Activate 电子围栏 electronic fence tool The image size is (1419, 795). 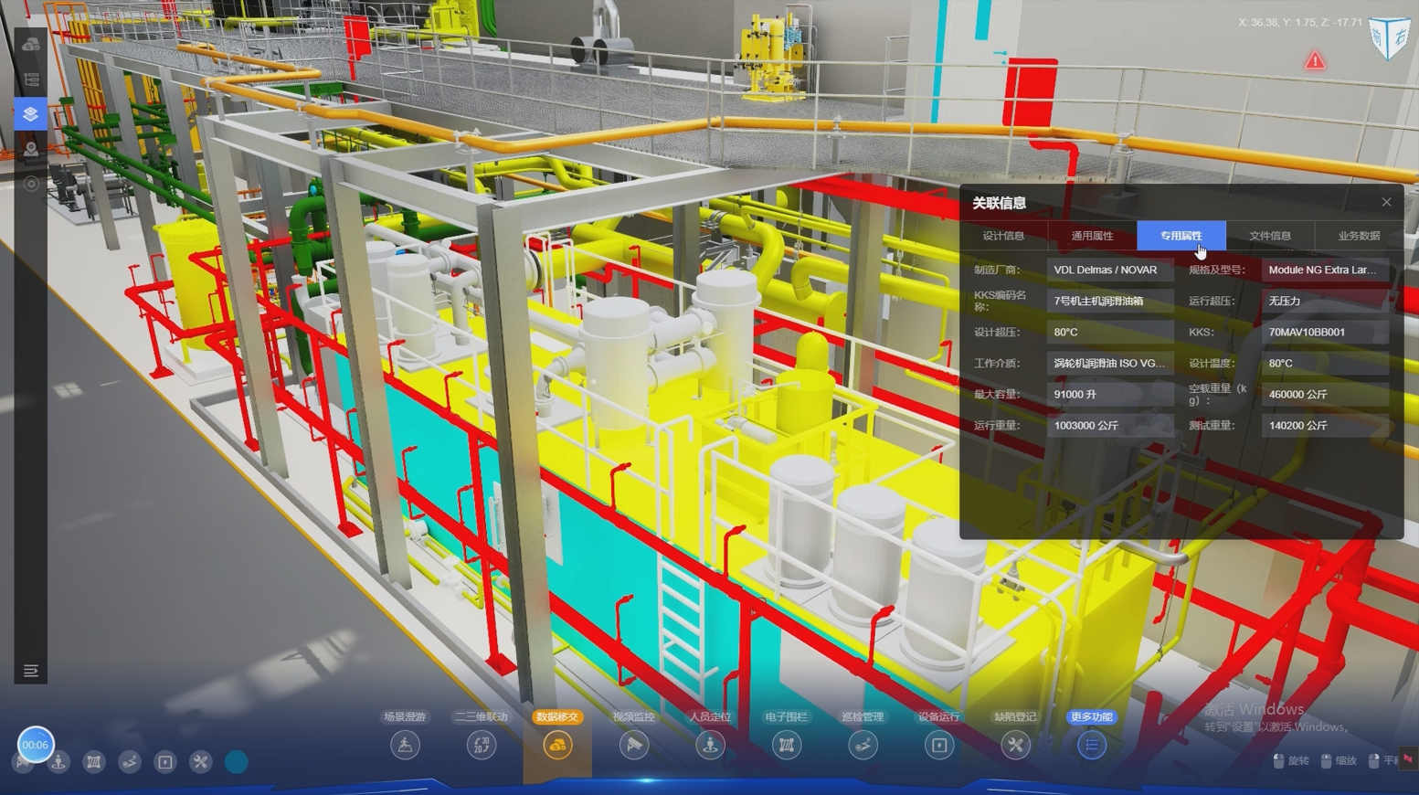click(786, 745)
